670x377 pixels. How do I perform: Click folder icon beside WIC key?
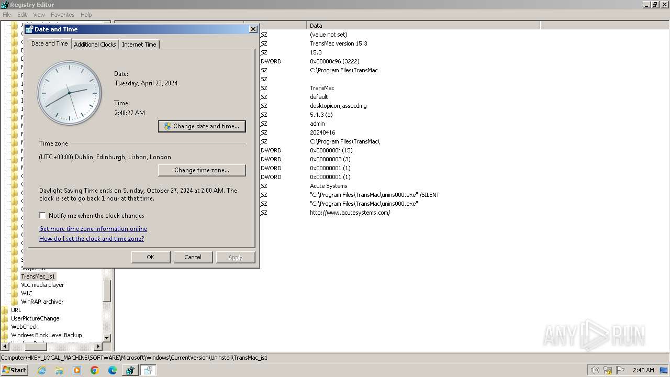[x=15, y=293]
